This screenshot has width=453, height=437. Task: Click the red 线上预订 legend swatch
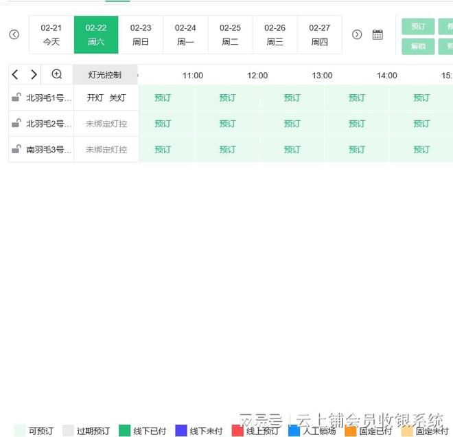[x=237, y=431]
